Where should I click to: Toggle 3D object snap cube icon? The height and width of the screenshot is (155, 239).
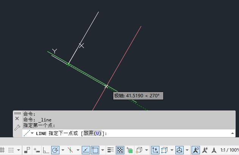tap(139, 150)
